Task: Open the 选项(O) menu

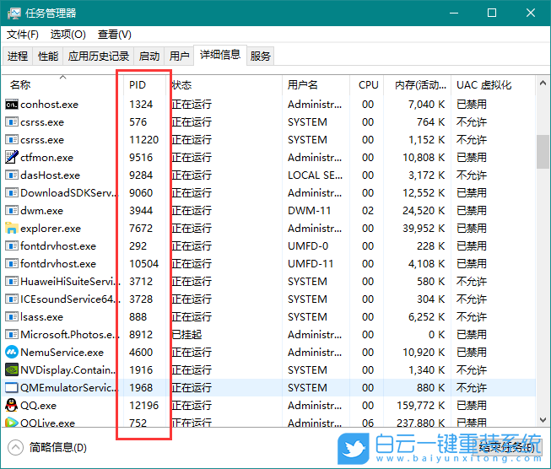Action: coord(68,35)
